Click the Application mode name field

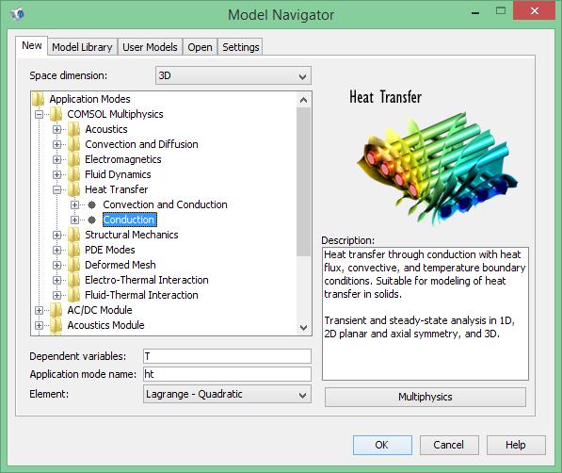[227, 374]
